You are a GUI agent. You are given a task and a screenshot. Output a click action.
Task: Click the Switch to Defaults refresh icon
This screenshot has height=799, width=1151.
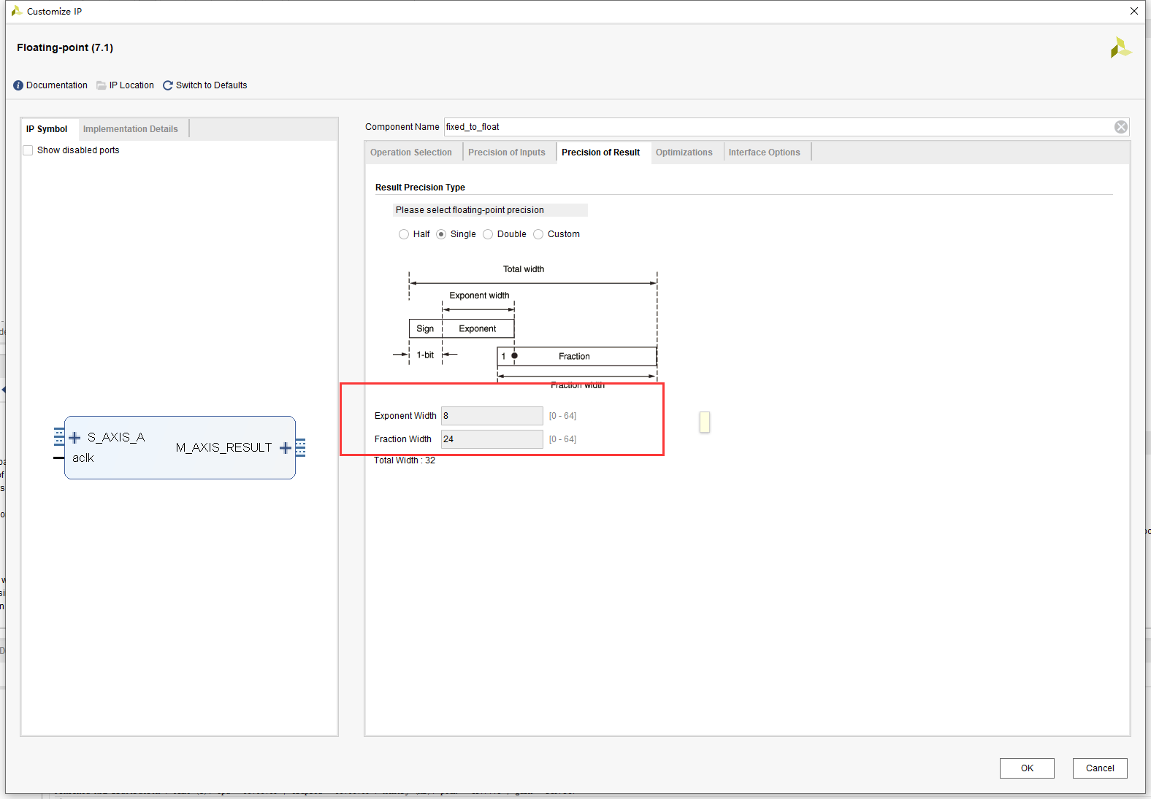pyautogui.click(x=168, y=85)
